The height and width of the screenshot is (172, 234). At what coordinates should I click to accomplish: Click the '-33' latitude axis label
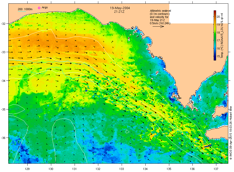coord(3,52)
